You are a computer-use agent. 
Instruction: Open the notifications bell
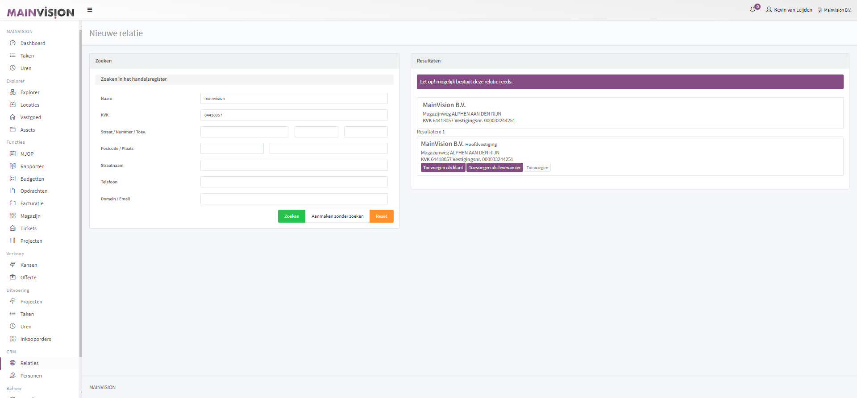coord(753,9)
